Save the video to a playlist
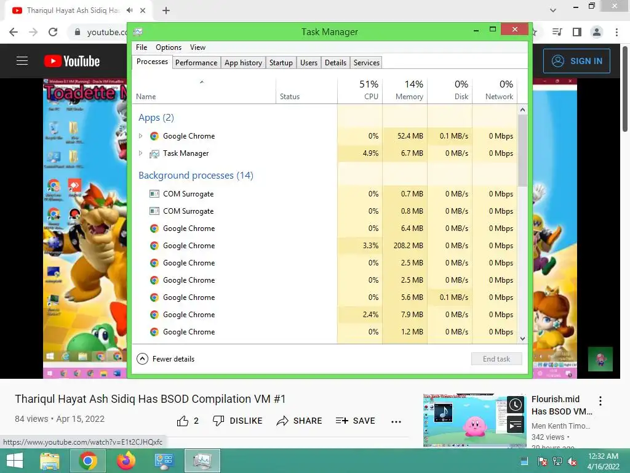The height and width of the screenshot is (473, 630). point(356,421)
